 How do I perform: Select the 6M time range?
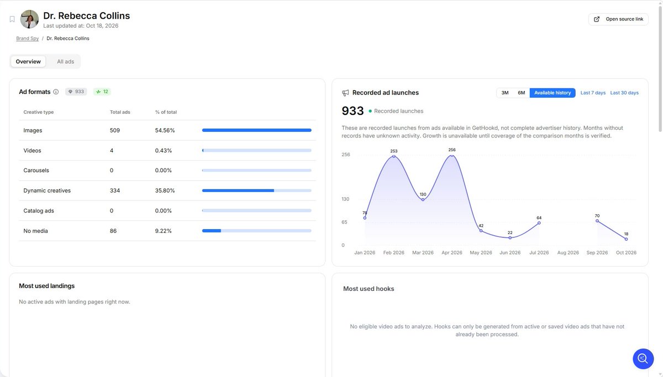click(522, 93)
